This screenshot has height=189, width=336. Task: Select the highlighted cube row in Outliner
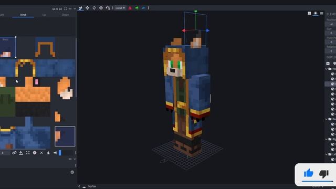(x=330, y=84)
